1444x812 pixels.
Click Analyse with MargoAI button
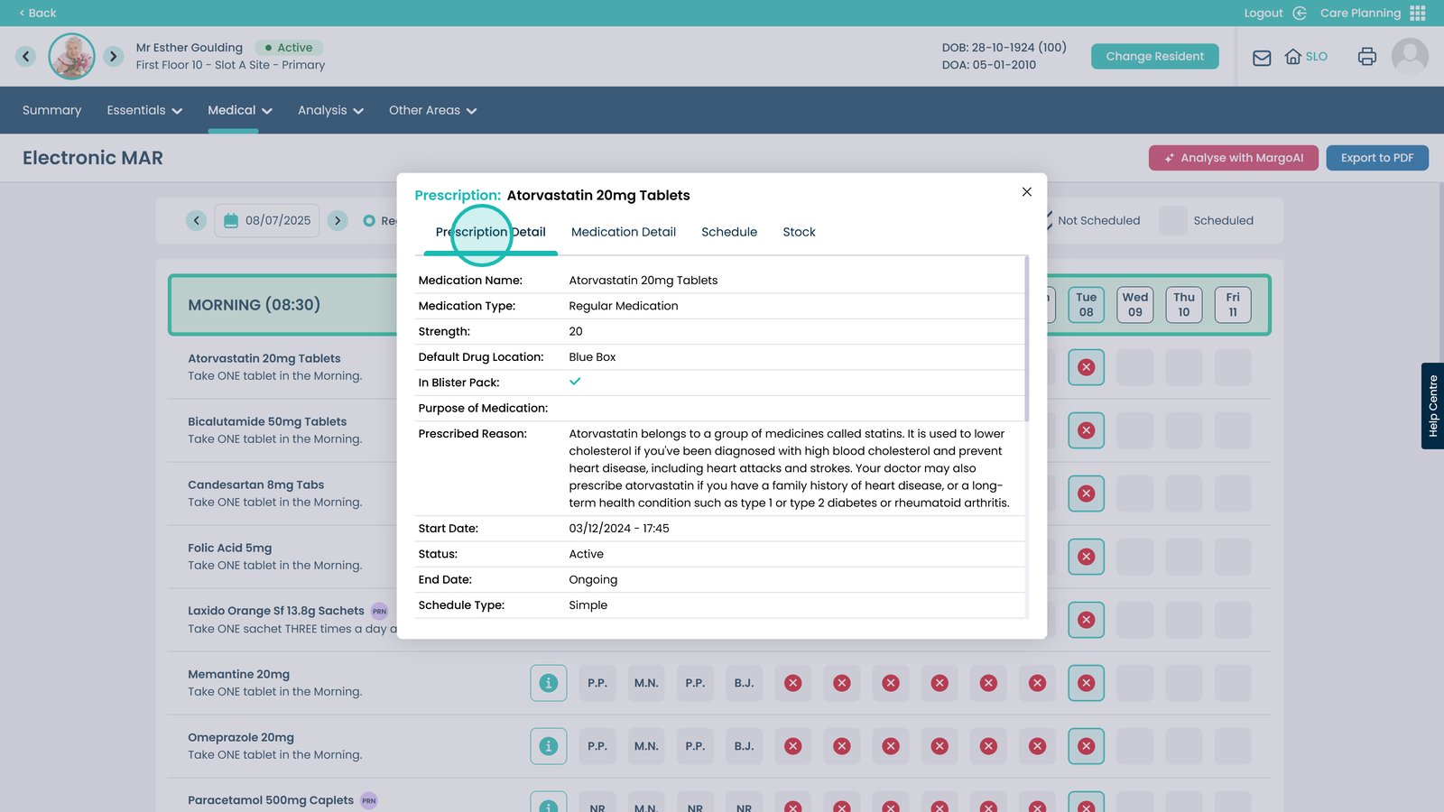coord(1233,158)
